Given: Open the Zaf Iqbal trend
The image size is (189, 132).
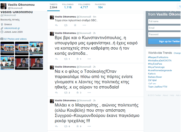Looking at the screenshot, I should click(x=152, y=80).
